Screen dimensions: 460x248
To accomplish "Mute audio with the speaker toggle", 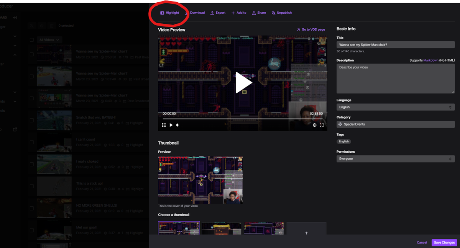I will click(177, 125).
